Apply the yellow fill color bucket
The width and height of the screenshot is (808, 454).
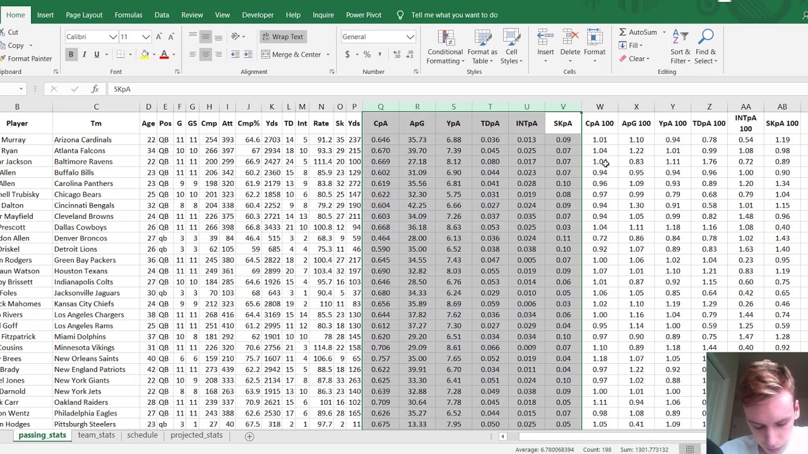[145, 55]
